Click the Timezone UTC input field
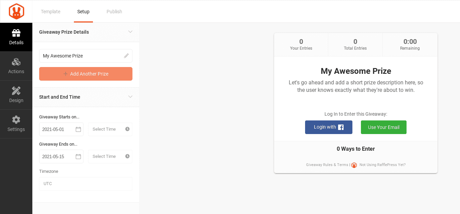 click(85, 183)
